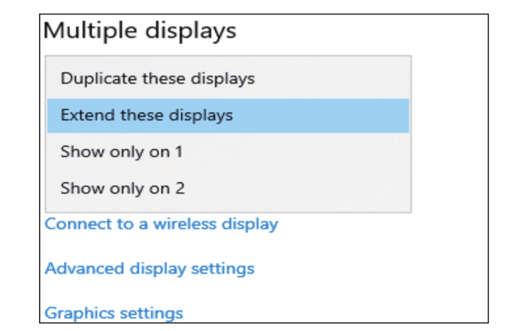This screenshot has width=515, height=331.
Task: Launch the Graphics settings page
Action: pyautogui.click(x=113, y=313)
